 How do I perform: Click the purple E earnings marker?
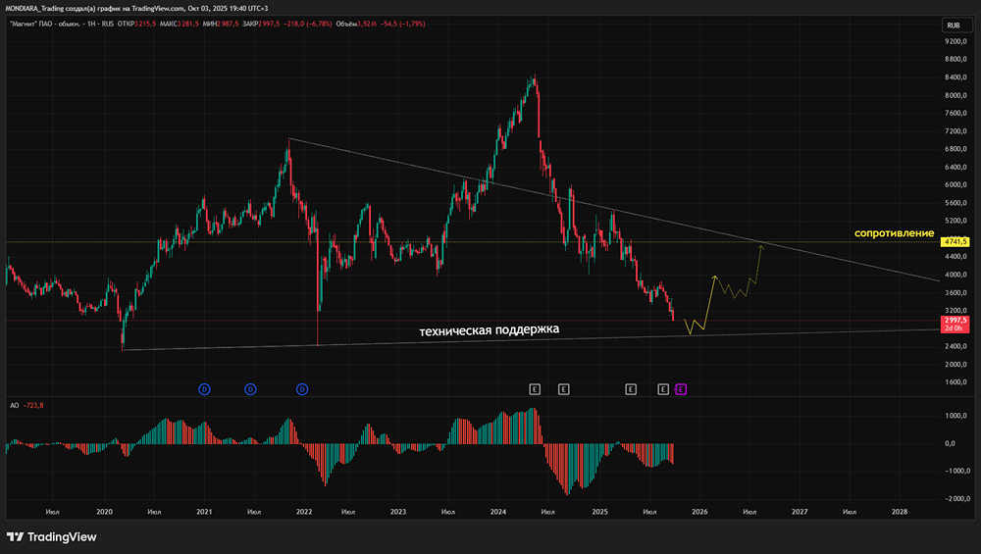point(681,389)
